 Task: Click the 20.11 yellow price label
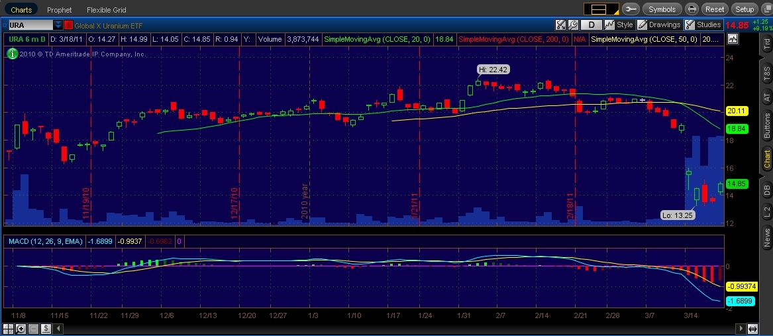(x=736, y=111)
